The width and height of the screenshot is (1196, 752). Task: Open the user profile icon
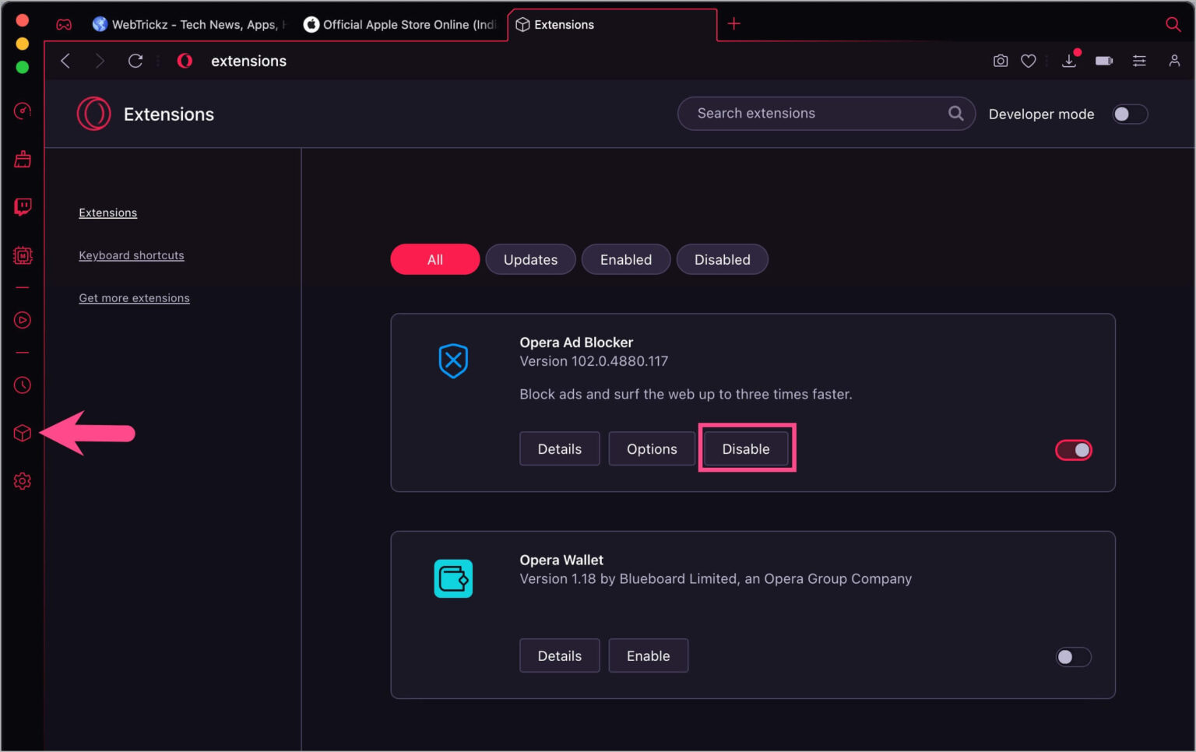pos(1175,61)
